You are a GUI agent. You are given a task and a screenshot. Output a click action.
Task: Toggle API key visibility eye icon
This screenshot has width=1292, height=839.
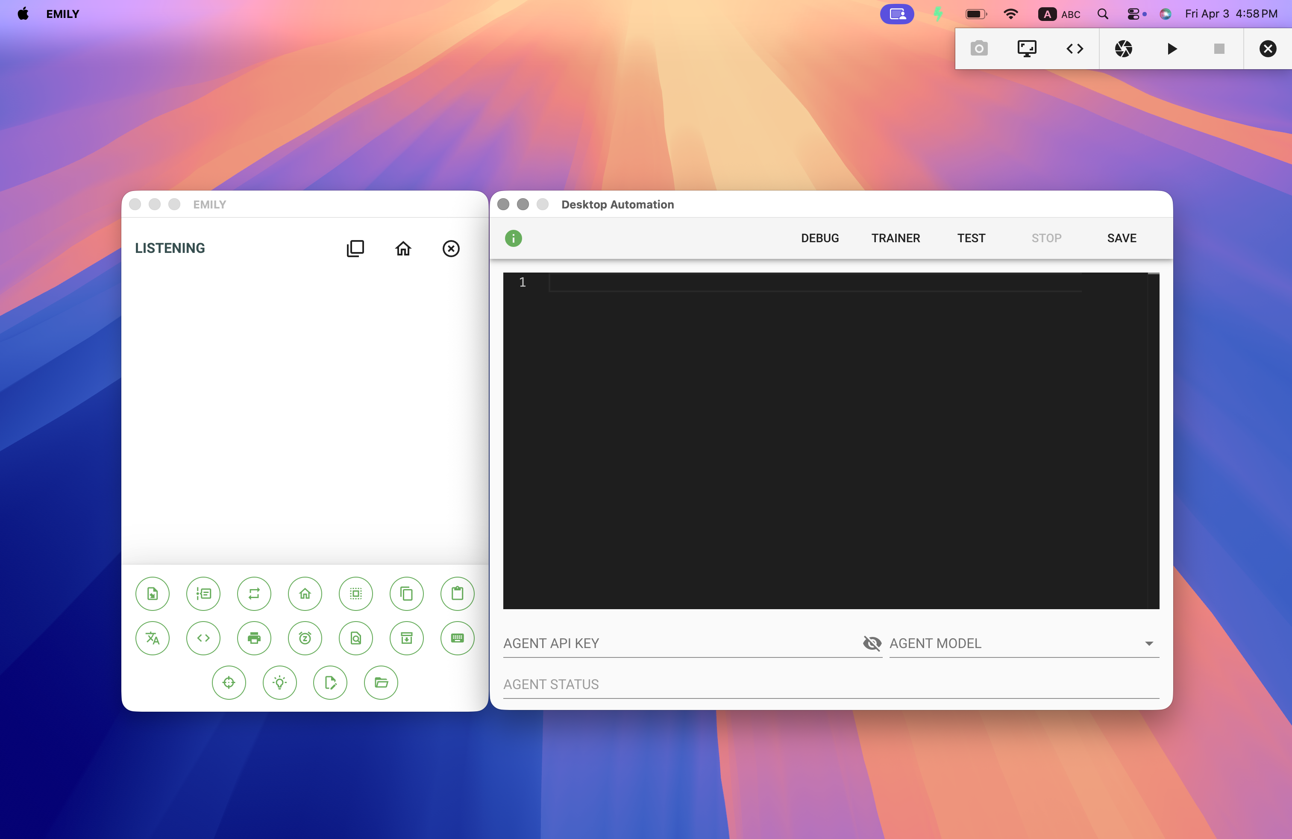pyautogui.click(x=872, y=644)
